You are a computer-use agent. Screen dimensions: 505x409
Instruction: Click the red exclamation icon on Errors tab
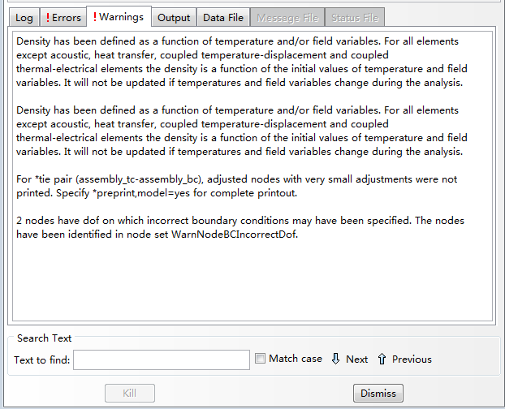(48, 18)
